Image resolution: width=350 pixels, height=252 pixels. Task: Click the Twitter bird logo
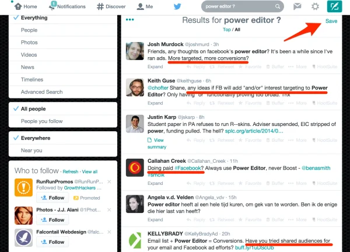(177, 6)
